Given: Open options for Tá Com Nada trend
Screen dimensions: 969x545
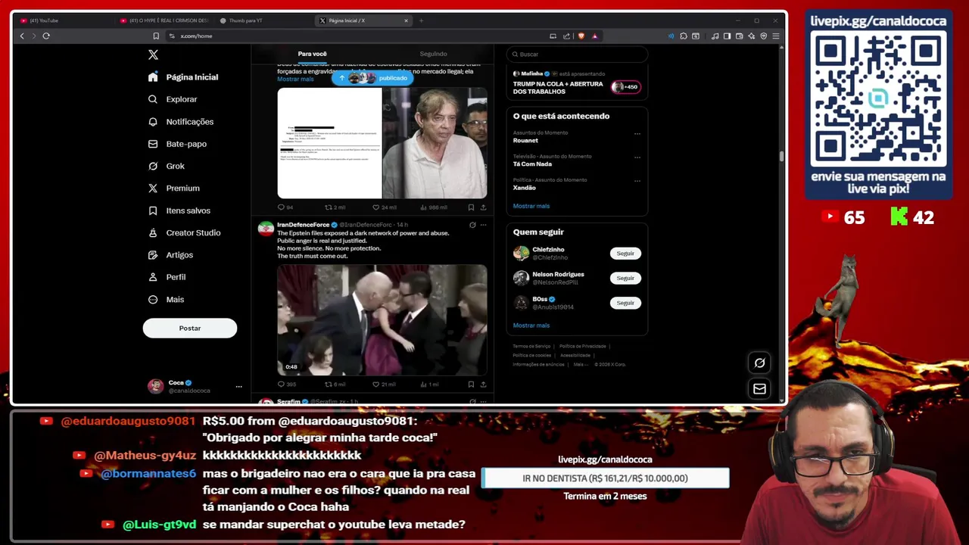Looking at the screenshot, I should click(637, 157).
